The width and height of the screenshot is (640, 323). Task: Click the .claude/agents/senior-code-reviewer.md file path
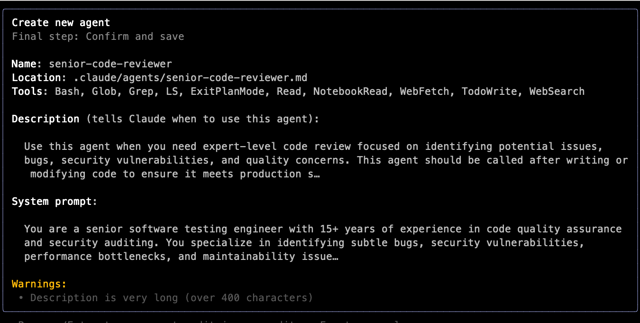pos(194,78)
